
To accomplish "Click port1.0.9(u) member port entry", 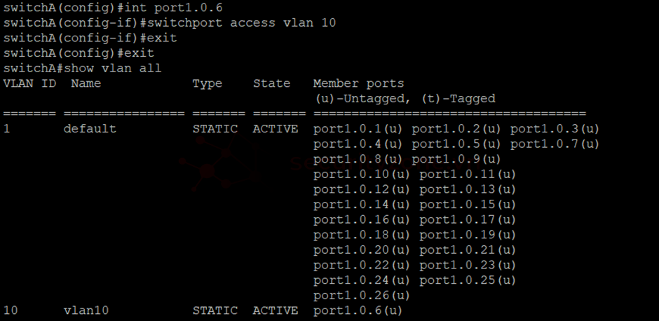I will coord(456,159).
